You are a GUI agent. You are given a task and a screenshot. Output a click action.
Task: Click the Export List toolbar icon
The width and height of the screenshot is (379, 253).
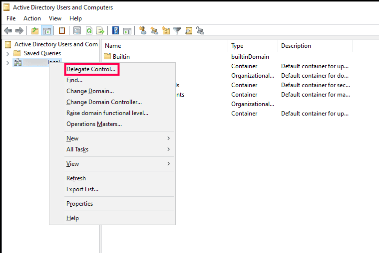click(100, 31)
